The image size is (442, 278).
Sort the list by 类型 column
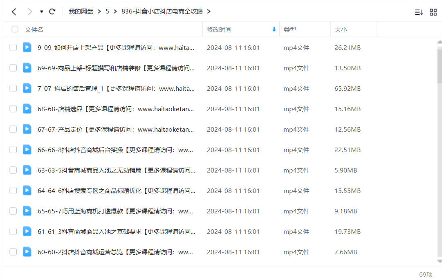click(x=290, y=29)
